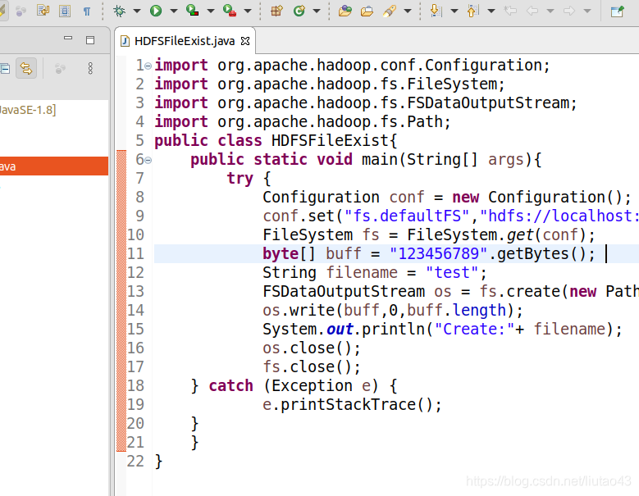The image size is (639, 496).
Task: Jump to Previous Annotation
Action: point(472,11)
